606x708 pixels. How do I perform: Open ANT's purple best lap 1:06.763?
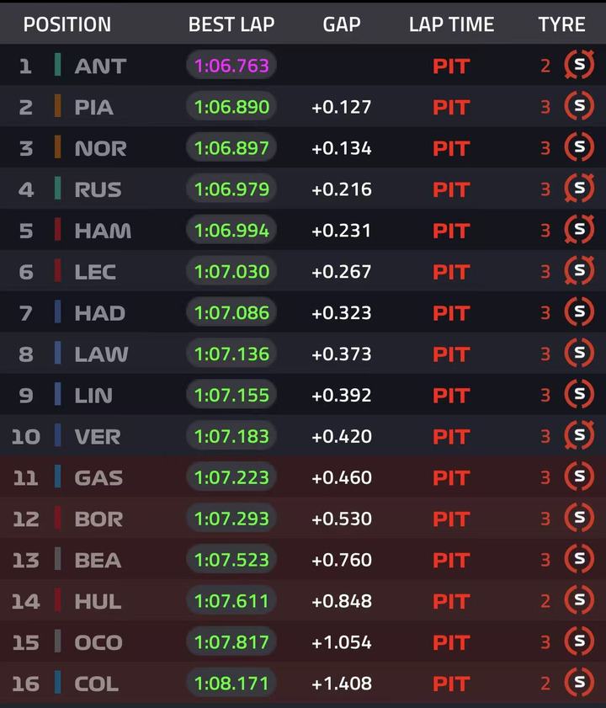[231, 66]
